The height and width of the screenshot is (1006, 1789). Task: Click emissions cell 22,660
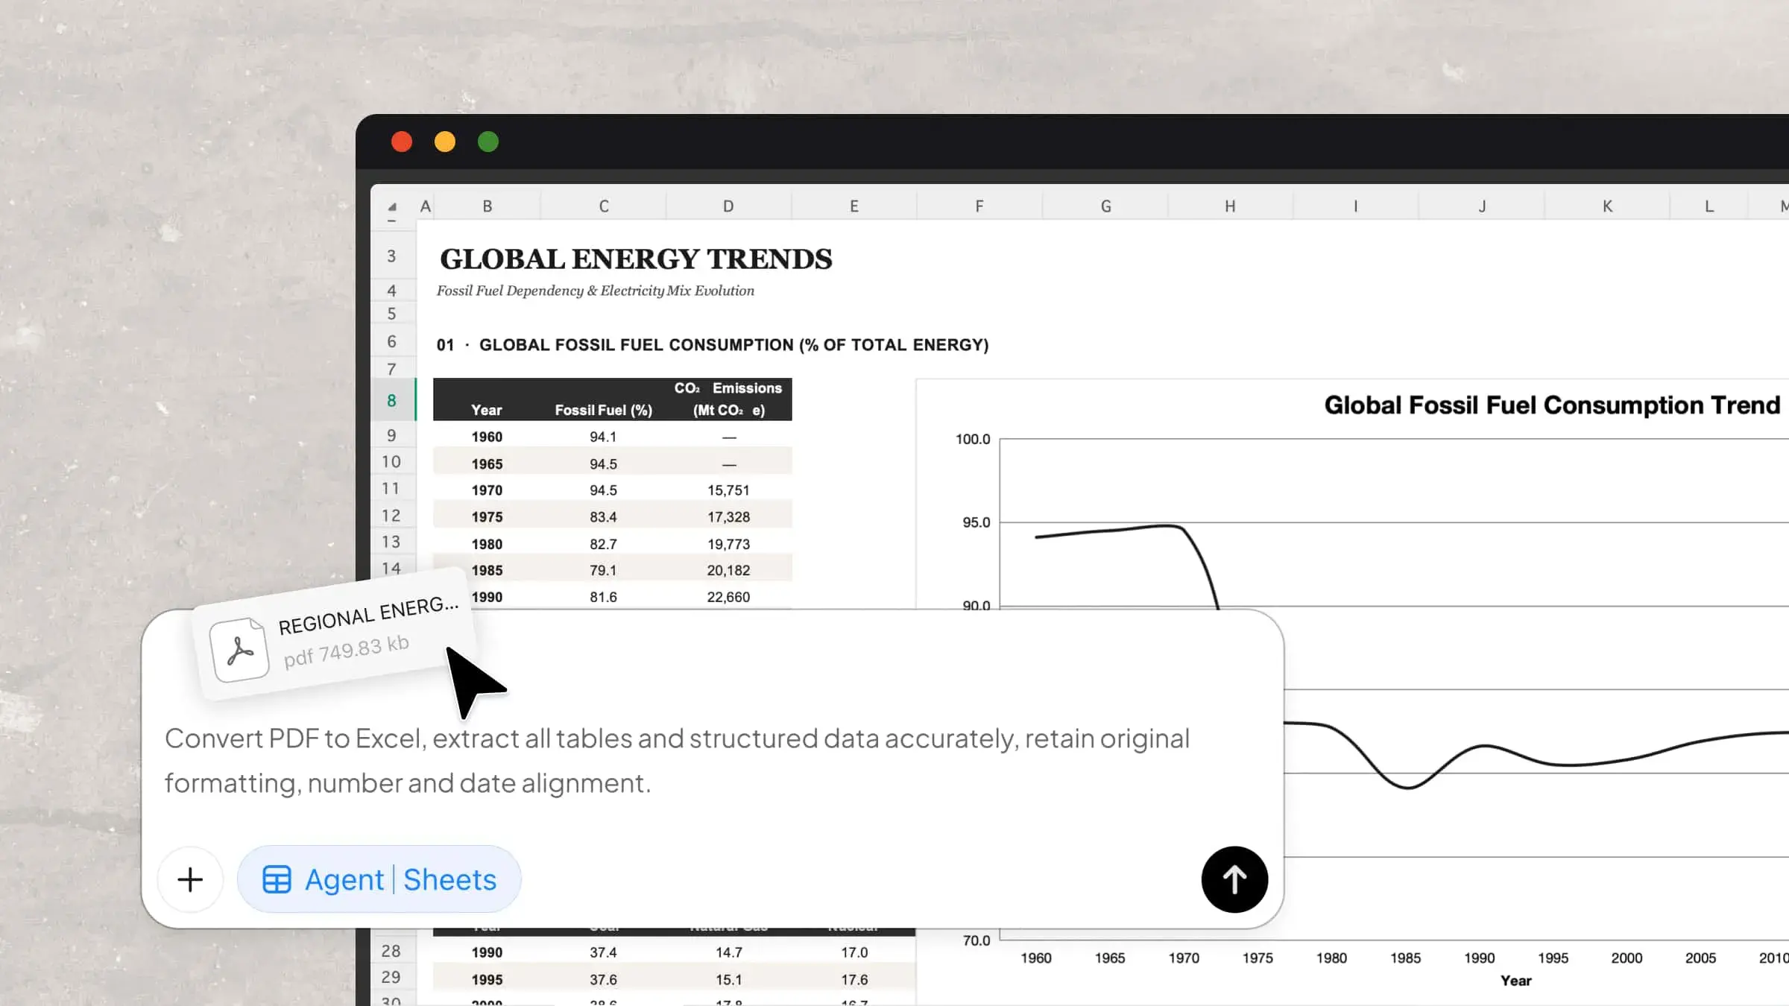coord(728,597)
